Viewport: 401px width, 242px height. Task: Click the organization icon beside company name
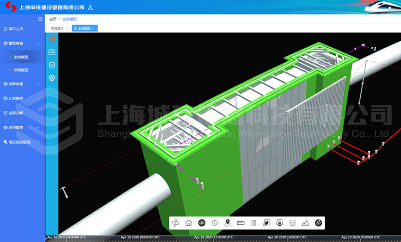pos(90,8)
